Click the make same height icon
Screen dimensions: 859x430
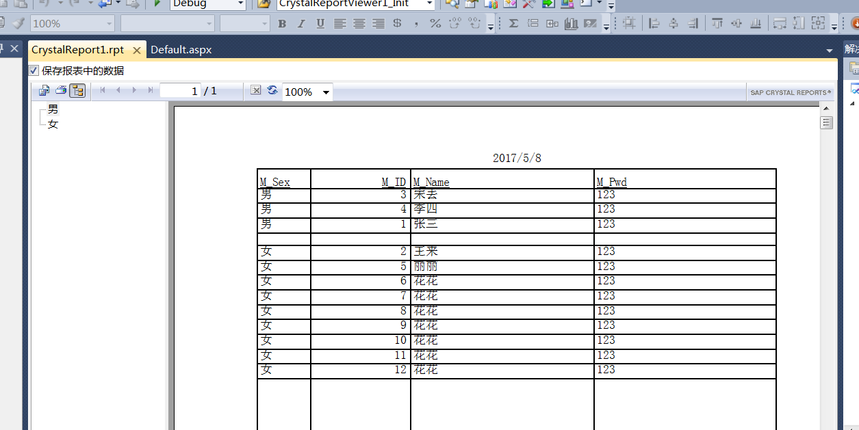799,24
